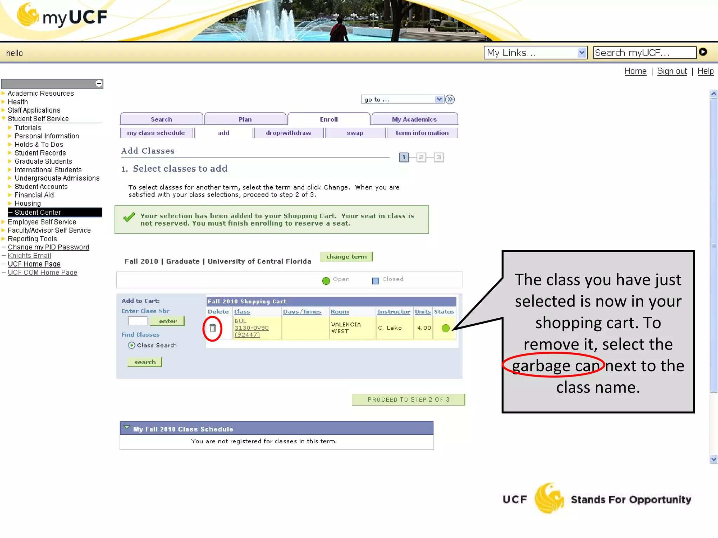The height and width of the screenshot is (538, 718).
Task: Click the green open status circle in cart
Action: coord(445,328)
